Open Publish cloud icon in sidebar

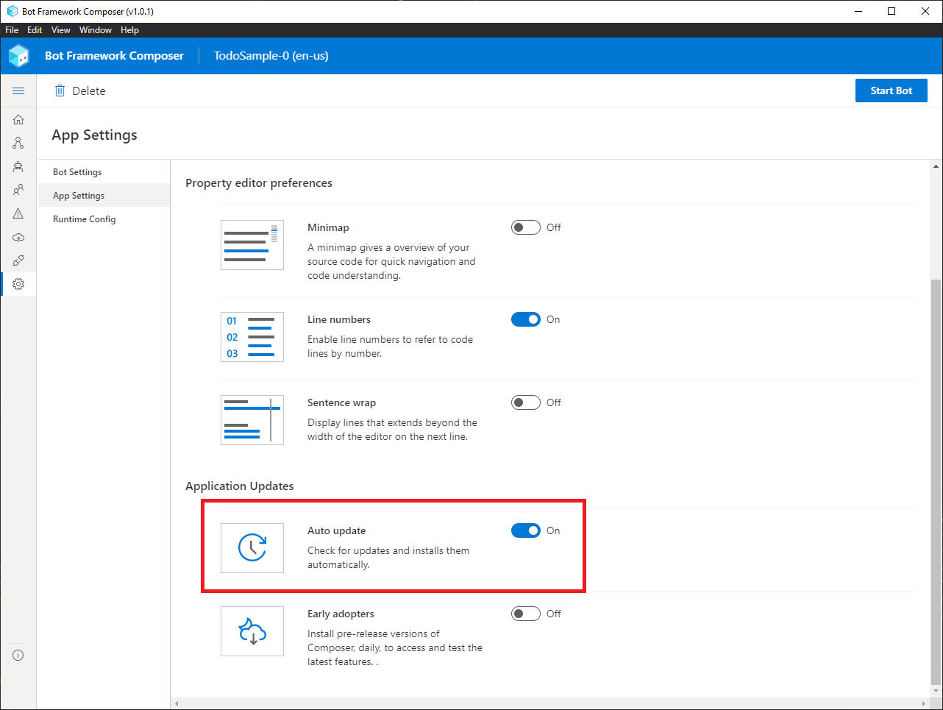[x=18, y=237]
